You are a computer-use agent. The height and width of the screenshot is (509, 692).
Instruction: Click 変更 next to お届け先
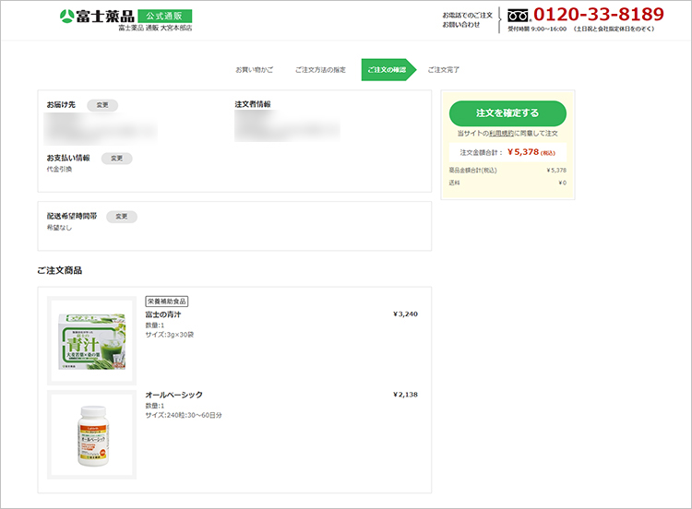102,105
